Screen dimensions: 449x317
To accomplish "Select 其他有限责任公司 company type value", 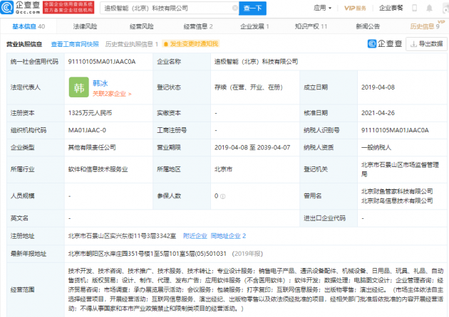I will 92,147.
